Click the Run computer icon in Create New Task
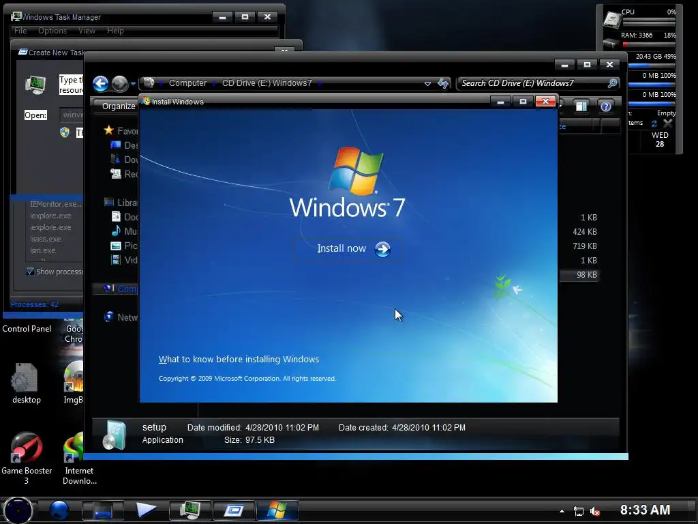 click(35, 85)
